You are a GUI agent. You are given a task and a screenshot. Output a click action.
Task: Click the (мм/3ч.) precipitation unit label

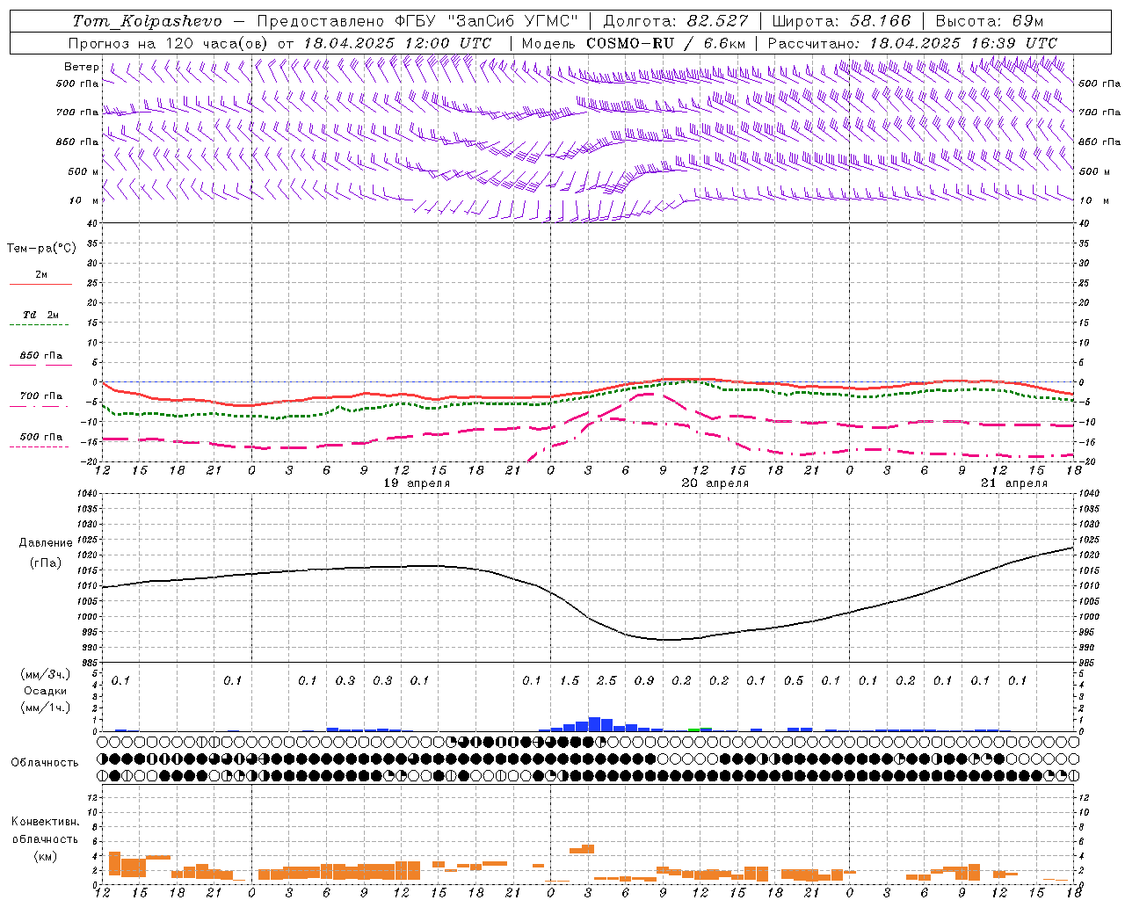click(45, 674)
